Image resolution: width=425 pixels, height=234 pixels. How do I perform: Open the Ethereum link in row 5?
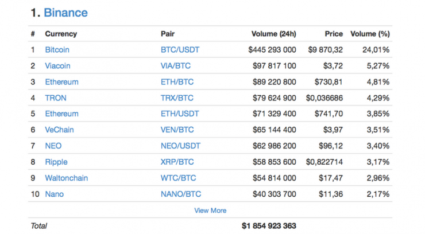[x=62, y=114]
